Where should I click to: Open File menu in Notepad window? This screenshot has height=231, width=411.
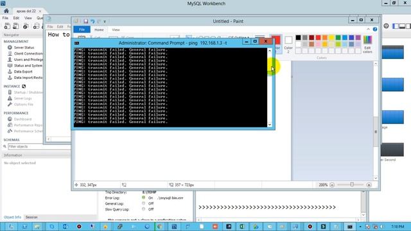pyautogui.click(x=50, y=27)
